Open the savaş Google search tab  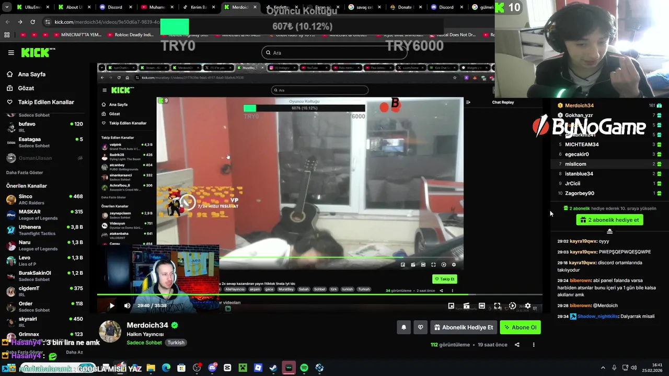coord(364,7)
